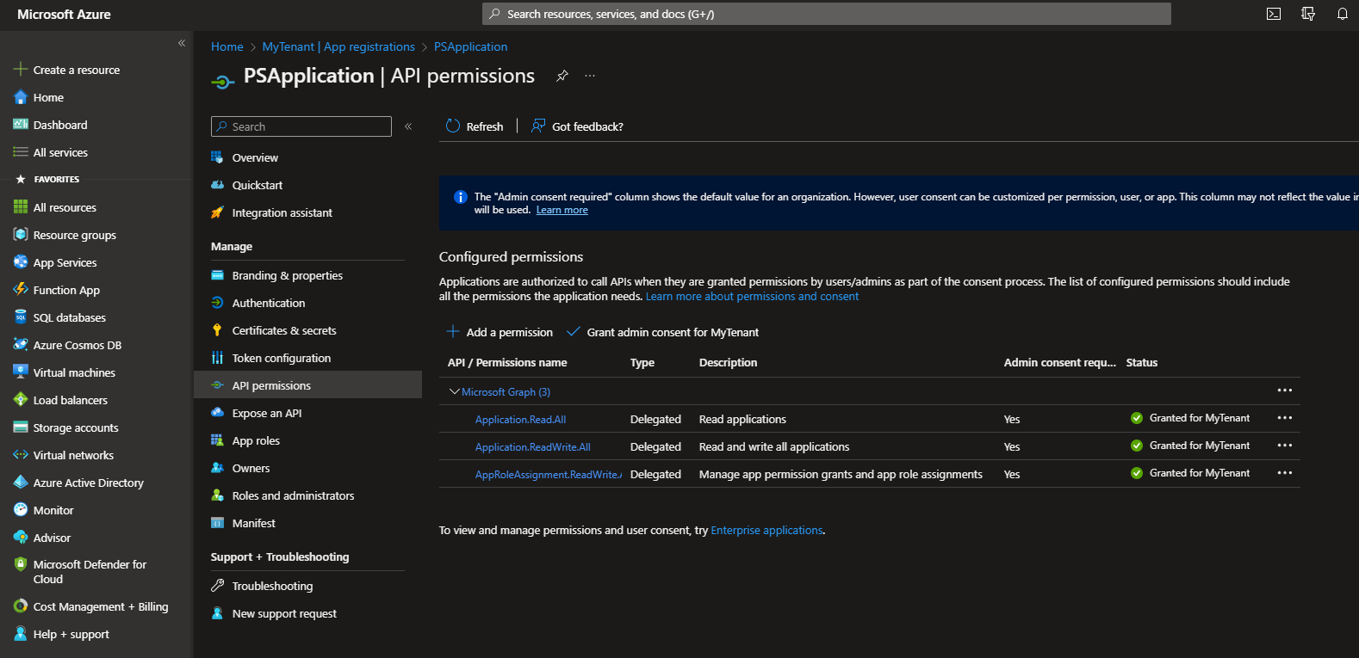Click the Advisor cloud icon
Screen dimensions: 1359x658
click(x=21, y=538)
